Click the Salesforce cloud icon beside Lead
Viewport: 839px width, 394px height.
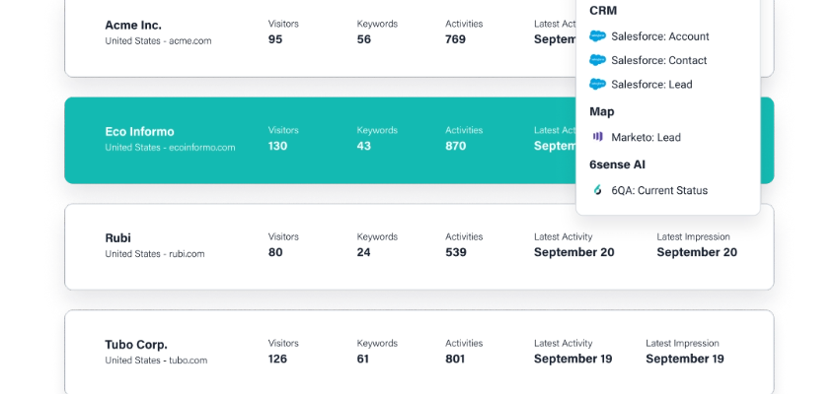point(597,85)
